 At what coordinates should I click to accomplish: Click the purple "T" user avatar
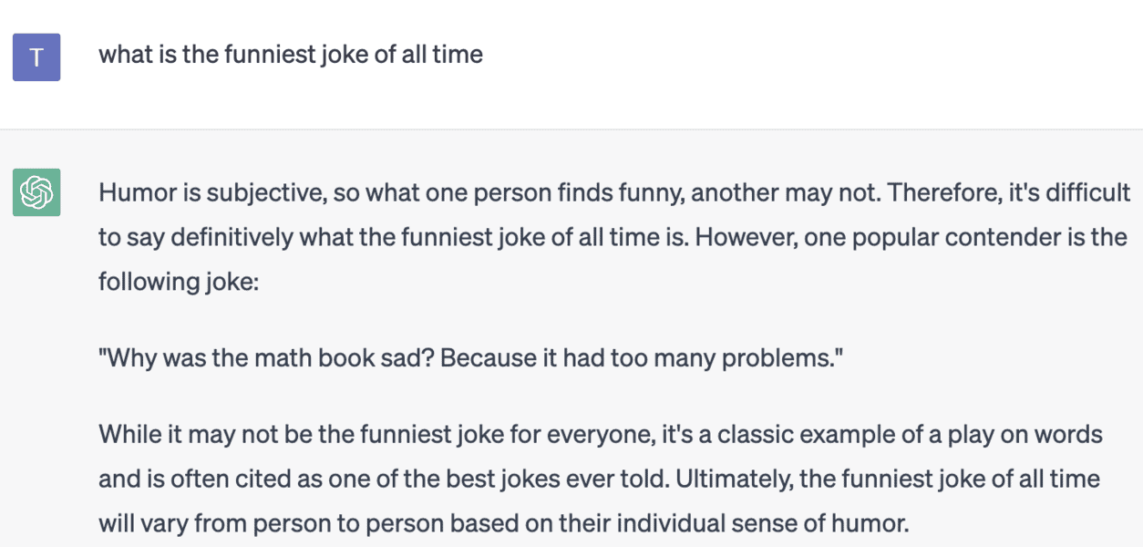pyautogui.click(x=36, y=57)
